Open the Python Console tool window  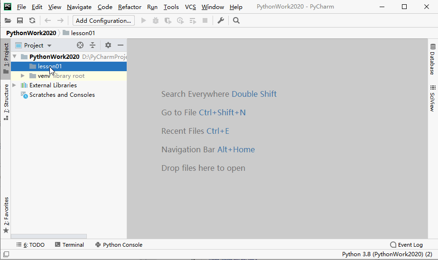(119, 245)
